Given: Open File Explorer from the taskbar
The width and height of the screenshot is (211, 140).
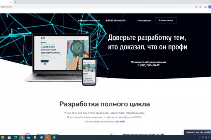Looking at the screenshot, I should click(3, 137).
